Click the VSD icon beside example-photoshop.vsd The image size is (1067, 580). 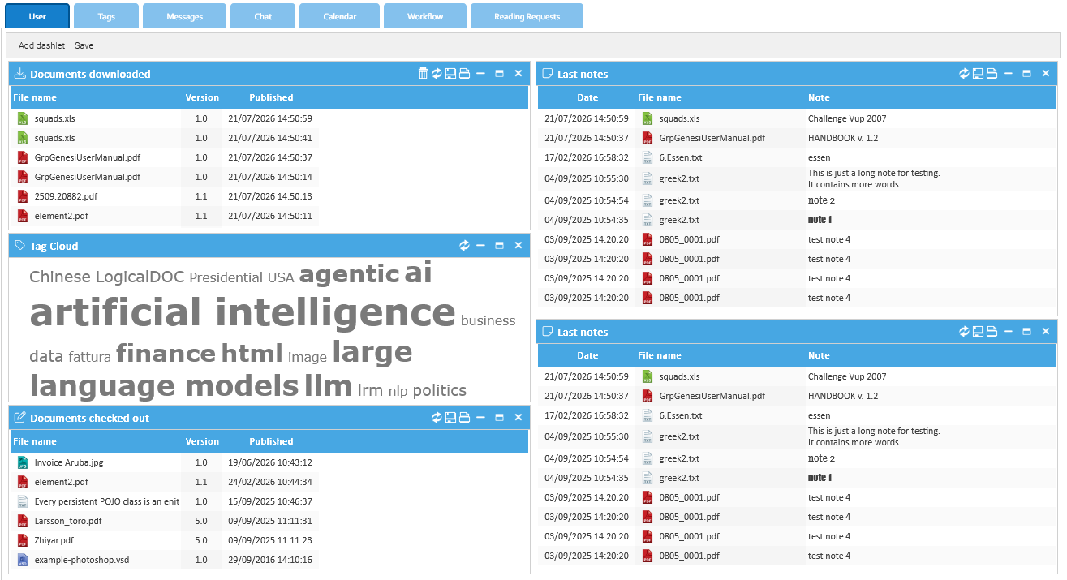tap(23, 560)
